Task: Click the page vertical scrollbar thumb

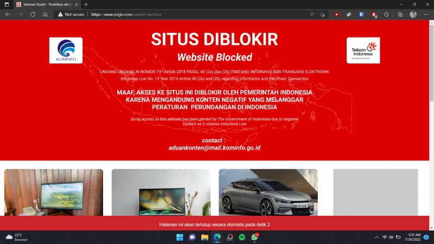Action: (431, 63)
